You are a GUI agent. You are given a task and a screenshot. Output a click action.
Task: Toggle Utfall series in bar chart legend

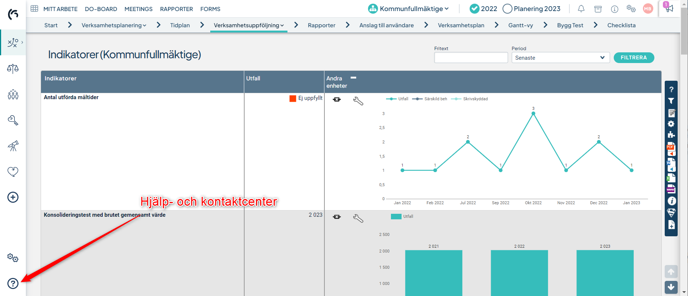click(402, 216)
